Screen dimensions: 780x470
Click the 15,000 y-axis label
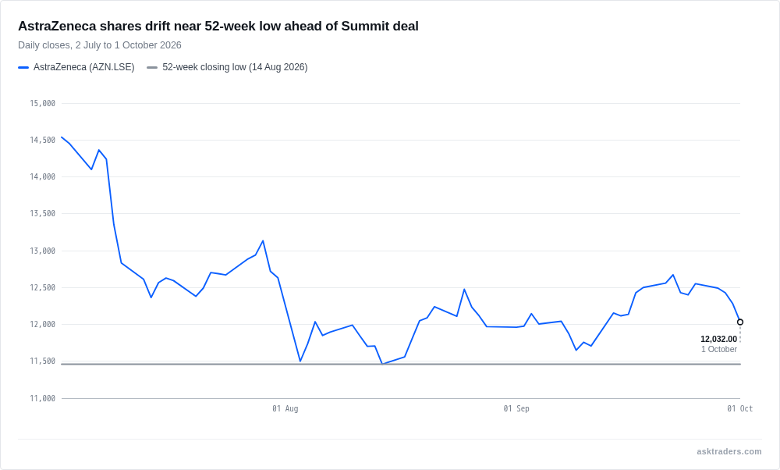43,104
